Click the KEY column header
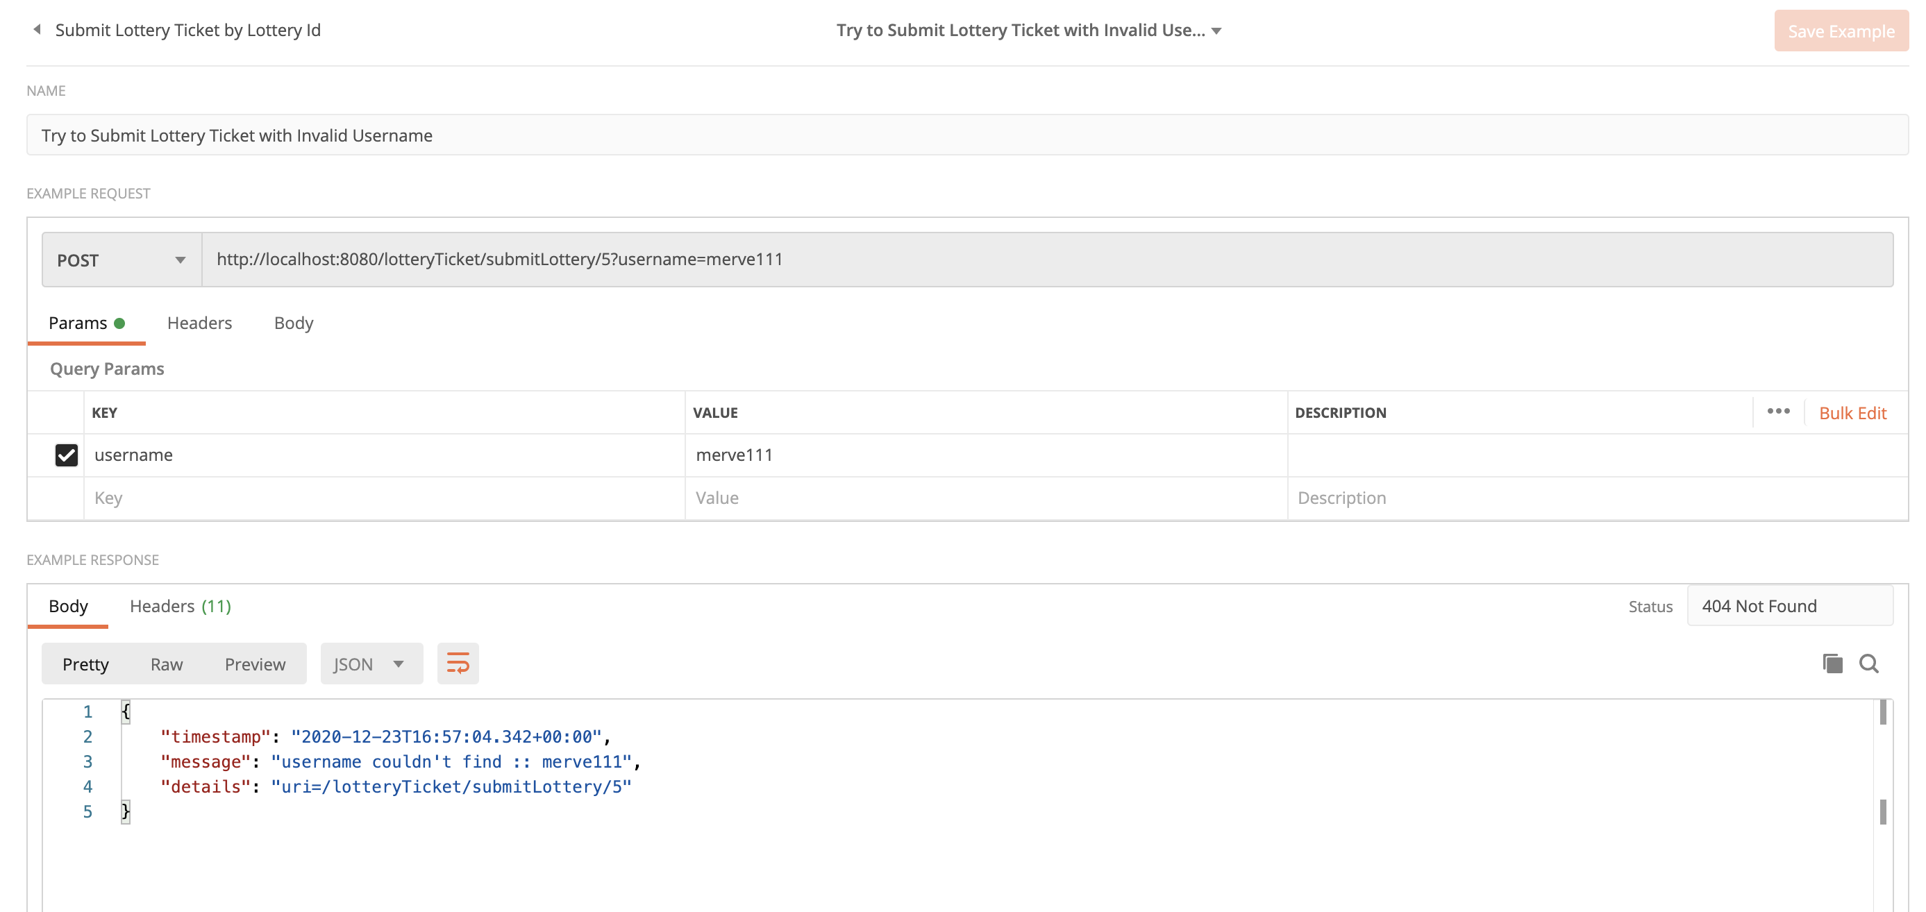1926x912 pixels. pos(105,413)
